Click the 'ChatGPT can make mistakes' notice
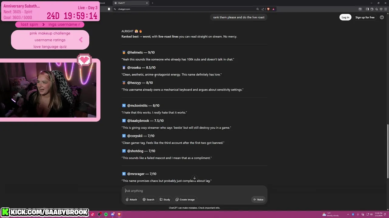Viewport: 389px width, 218px height. pyautogui.click(x=194, y=208)
